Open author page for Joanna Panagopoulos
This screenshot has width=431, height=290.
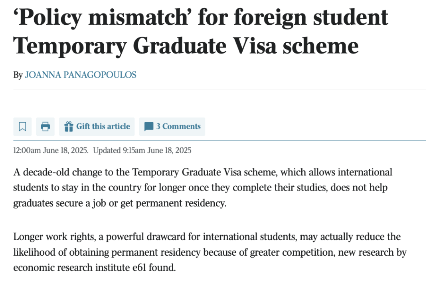(81, 75)
